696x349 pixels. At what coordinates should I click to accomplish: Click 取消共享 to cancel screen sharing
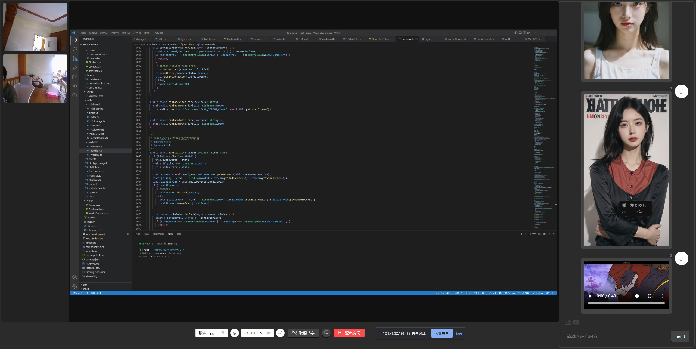click(x=303, y=333)
